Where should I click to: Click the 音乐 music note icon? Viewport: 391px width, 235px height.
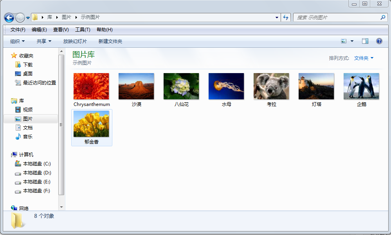click(x=18, y=136)
